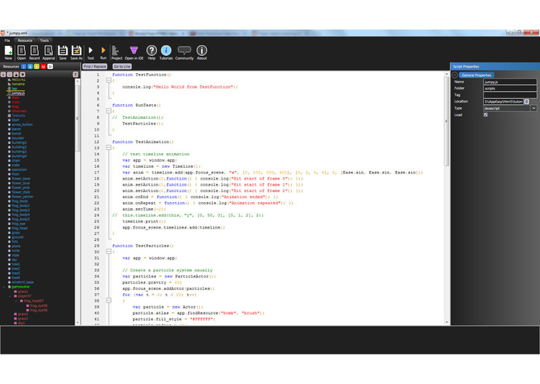Click the Open toolbar icon
This screenshot has height=384, width=540.
(x=21, y=51)
